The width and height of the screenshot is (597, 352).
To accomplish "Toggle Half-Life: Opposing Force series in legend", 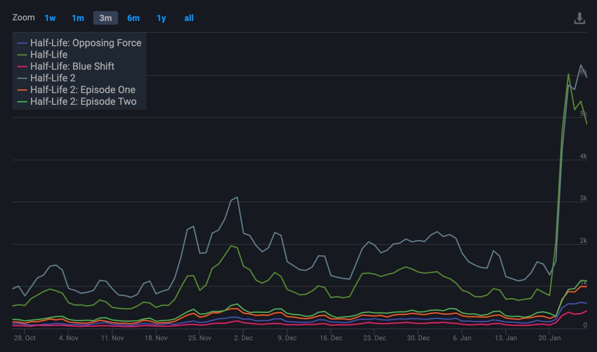I will coord(79,43).
